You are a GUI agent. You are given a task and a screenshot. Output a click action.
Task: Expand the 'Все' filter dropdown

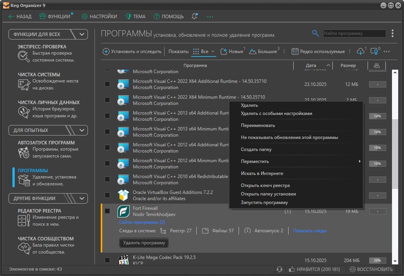pos(213,51)
